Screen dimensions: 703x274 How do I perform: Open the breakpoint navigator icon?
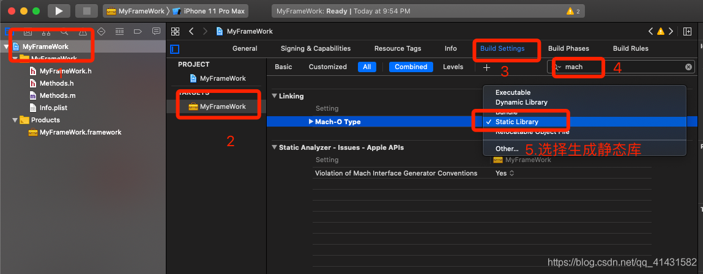pyautogui.click(x=138, y=31)
